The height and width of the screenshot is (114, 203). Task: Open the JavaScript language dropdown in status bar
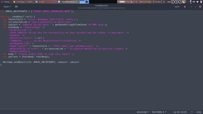[143, 112]
